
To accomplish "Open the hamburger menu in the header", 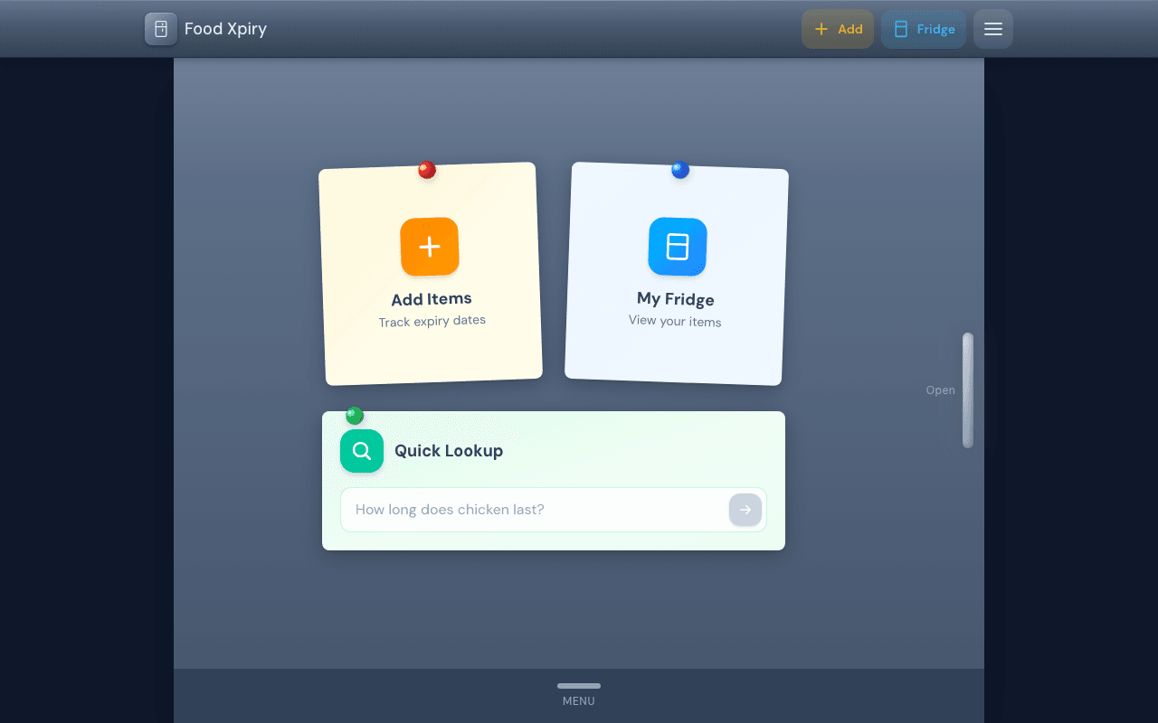I will 992,29.
